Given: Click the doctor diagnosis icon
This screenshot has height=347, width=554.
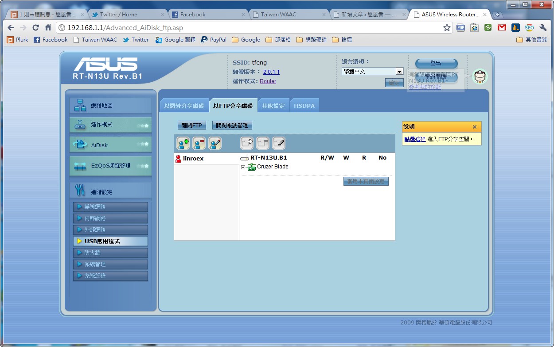Looking at the screenshot, I should pyautogui.click(x=479, y=76).
